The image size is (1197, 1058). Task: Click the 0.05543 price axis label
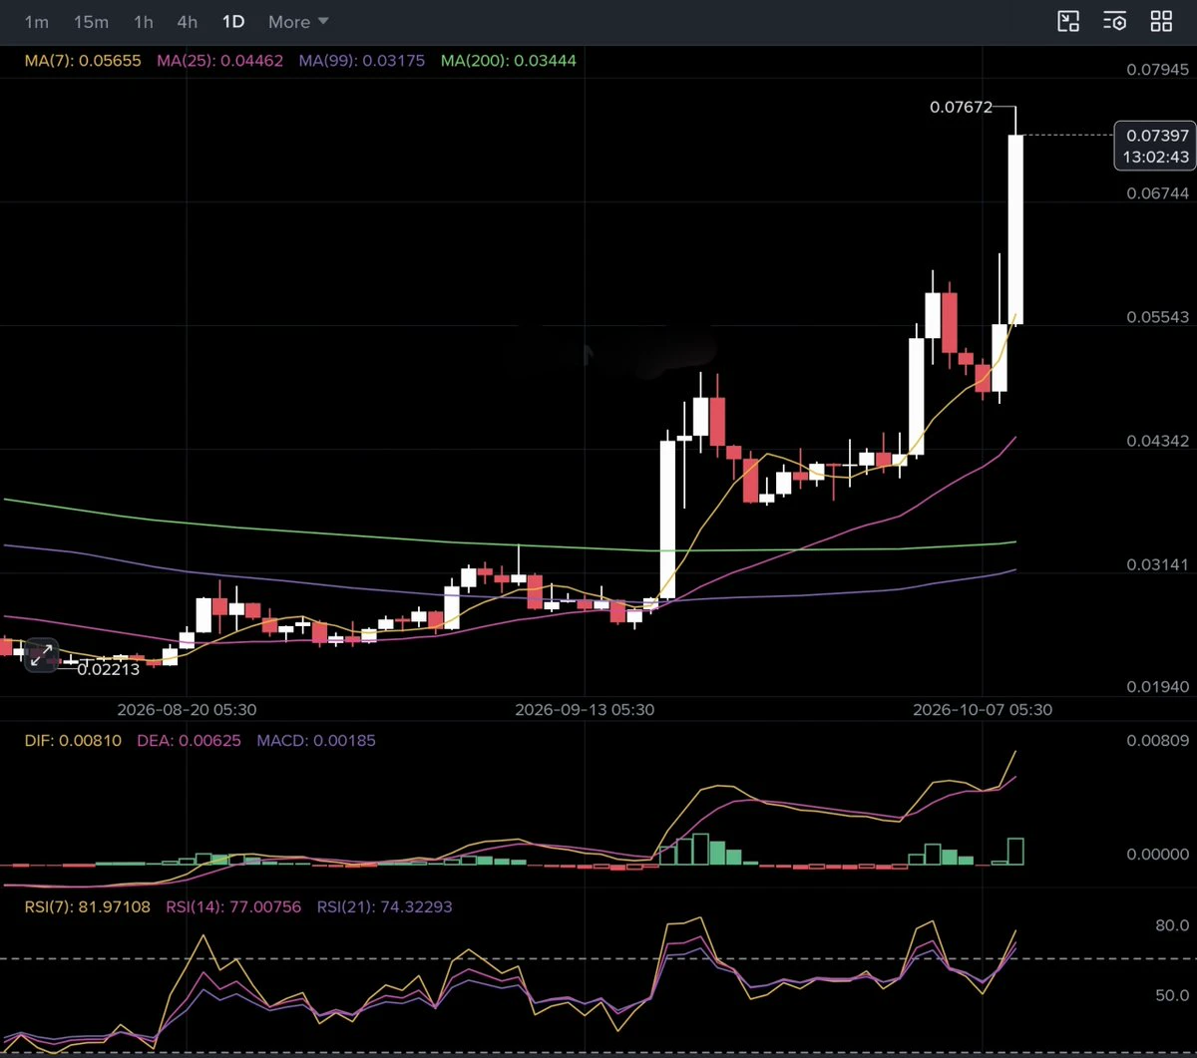[x=1157, y=317]
